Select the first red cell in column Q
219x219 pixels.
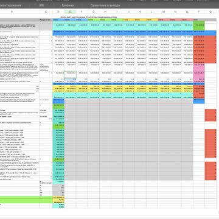[x=210, y=38]
